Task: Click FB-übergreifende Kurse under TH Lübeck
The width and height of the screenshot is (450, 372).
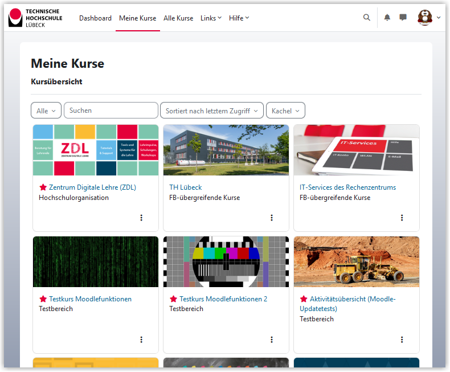Action: coord(204,198)
